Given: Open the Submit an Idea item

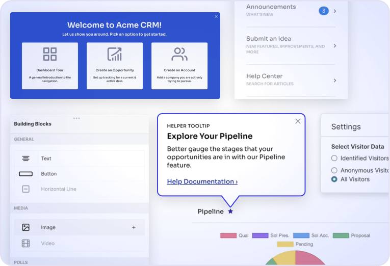Looking at the screenshot, I should (x=291, y=46).
